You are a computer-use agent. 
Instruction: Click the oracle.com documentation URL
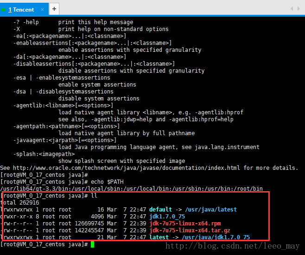pos(126,168)
